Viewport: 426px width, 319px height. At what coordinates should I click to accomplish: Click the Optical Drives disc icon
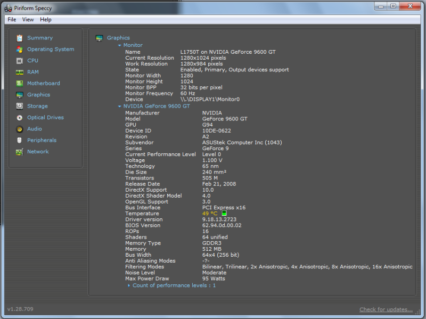[x=19, y=118]
